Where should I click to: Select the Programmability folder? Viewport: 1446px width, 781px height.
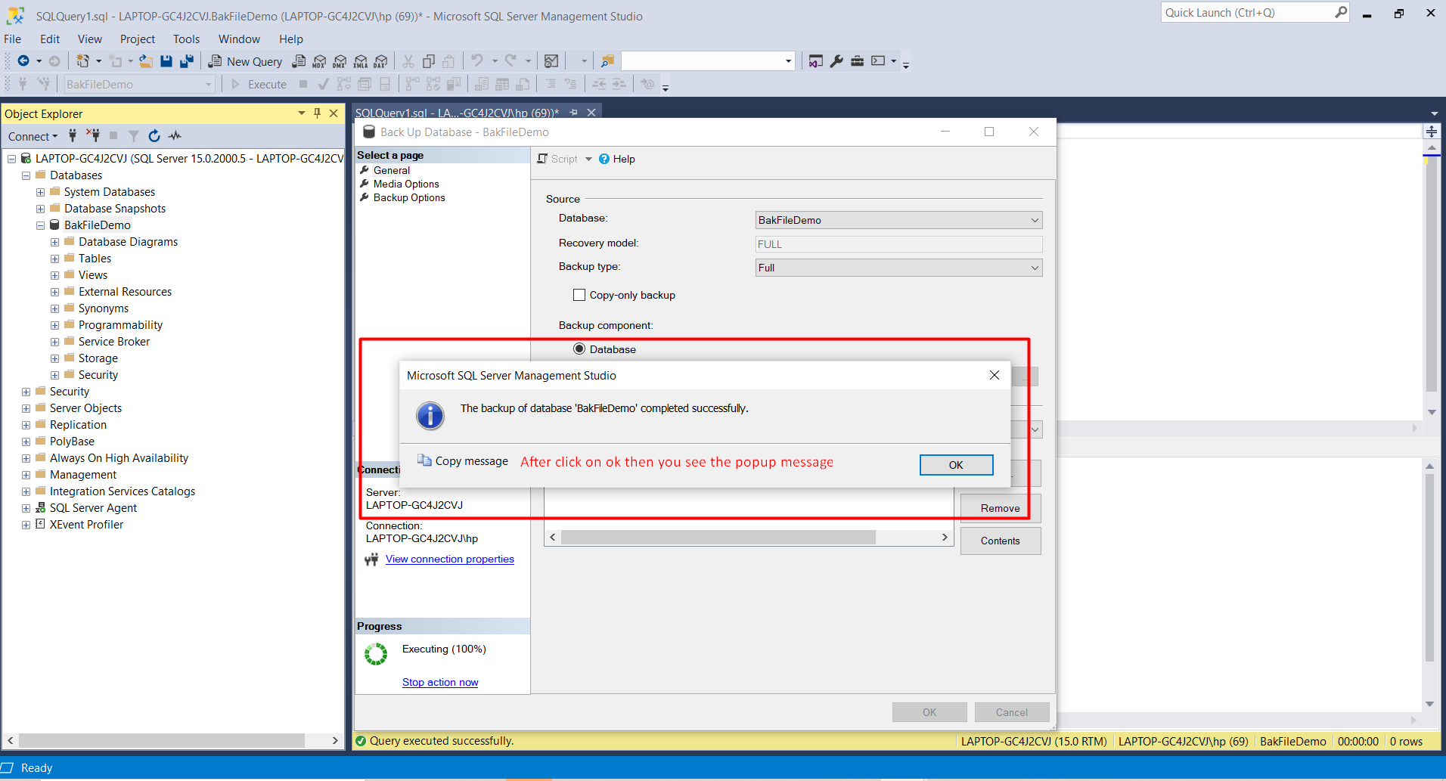[x=120, y=325]
